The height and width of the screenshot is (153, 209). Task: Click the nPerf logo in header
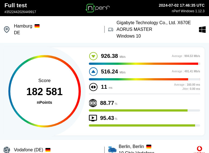coord(98,8)
